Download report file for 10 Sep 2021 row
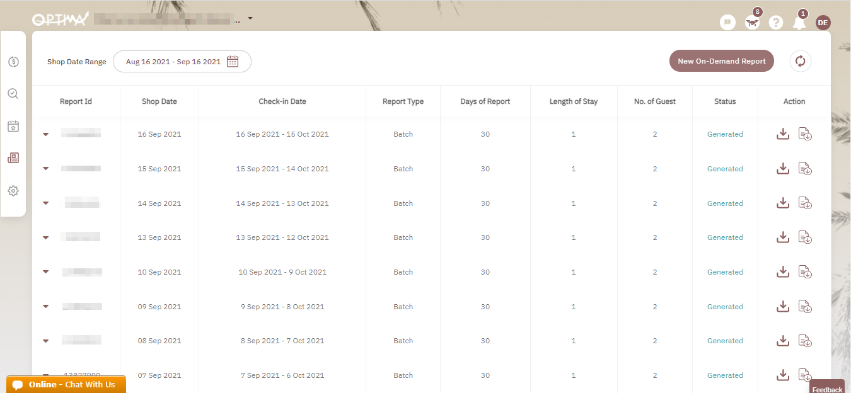 tap(805, 272)
